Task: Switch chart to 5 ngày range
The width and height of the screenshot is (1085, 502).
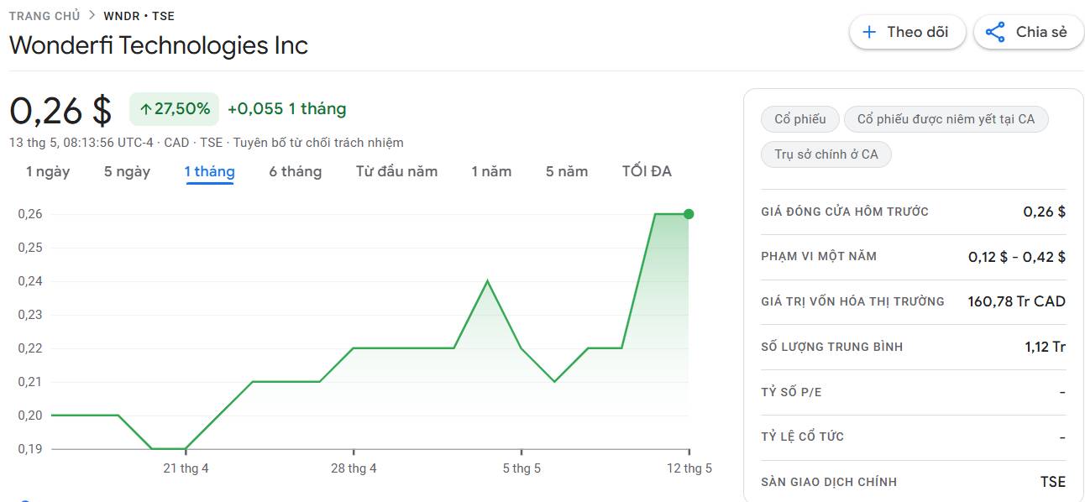Action: (127, 171)
